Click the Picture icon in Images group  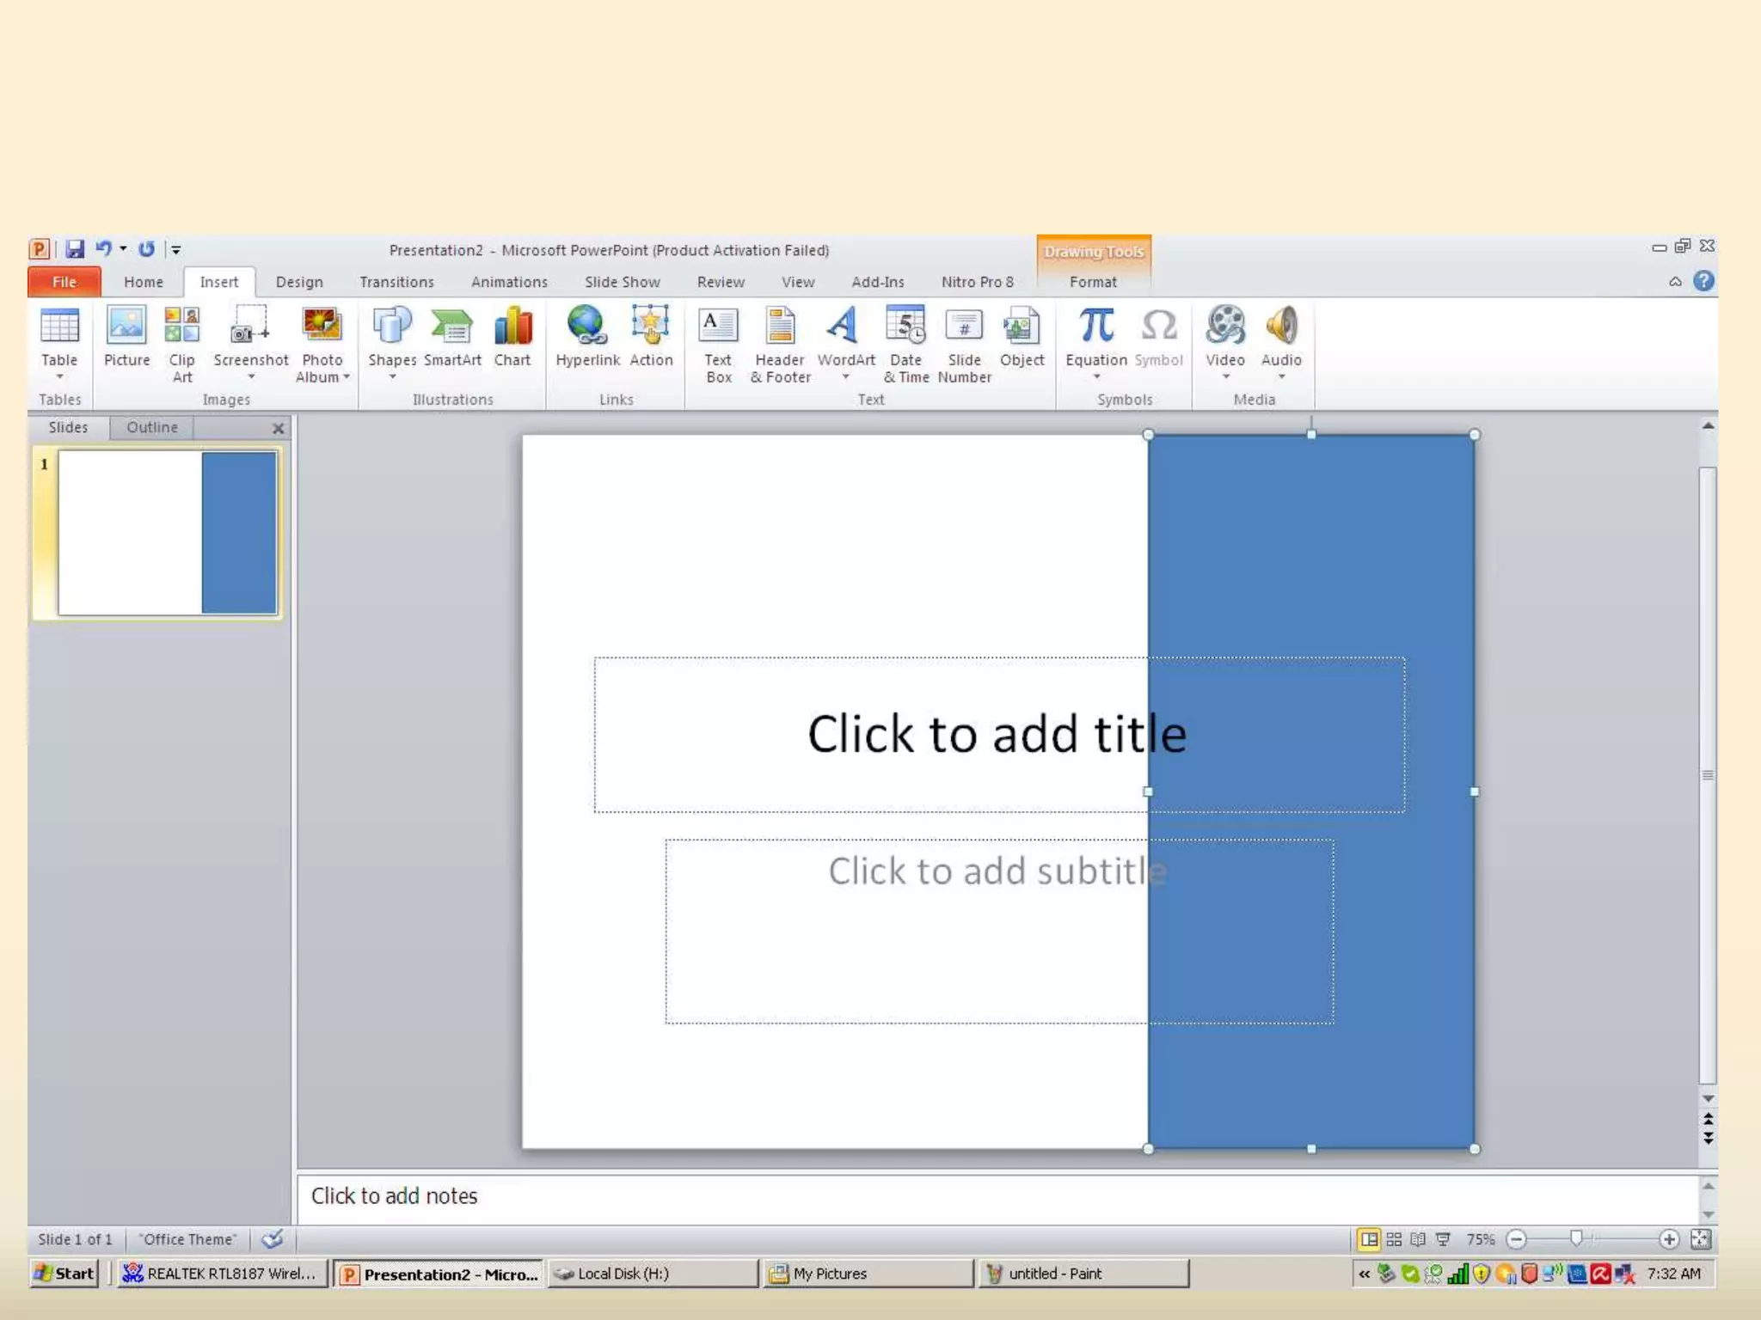pos(126,337)
